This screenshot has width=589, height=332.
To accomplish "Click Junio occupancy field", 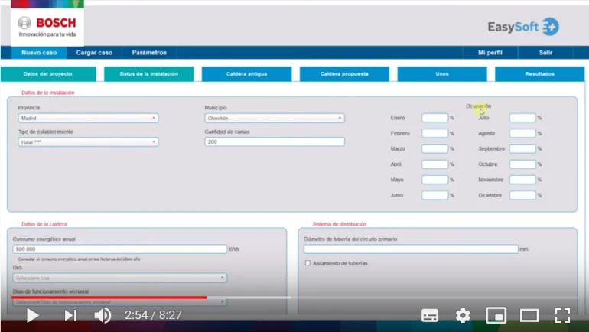I will tap(434, 195).
